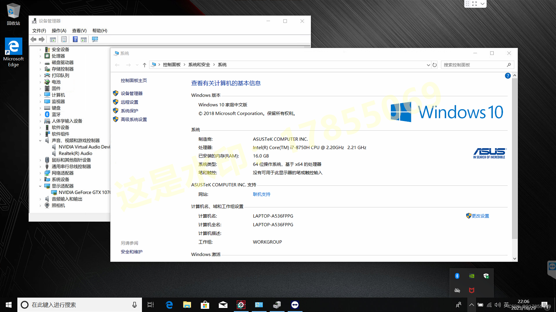This screenshot has width=556, height=312.
Task: Open TeamViewer from the taskbar
Action: pos(295,305)
